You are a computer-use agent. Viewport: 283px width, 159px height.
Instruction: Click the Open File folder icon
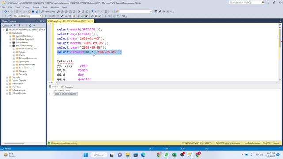[x=29, y=11]
